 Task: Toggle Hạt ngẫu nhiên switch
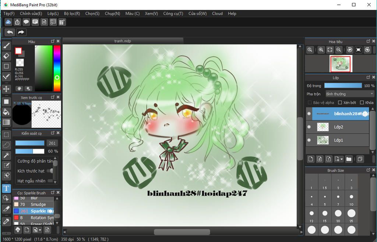pos(50,181)
